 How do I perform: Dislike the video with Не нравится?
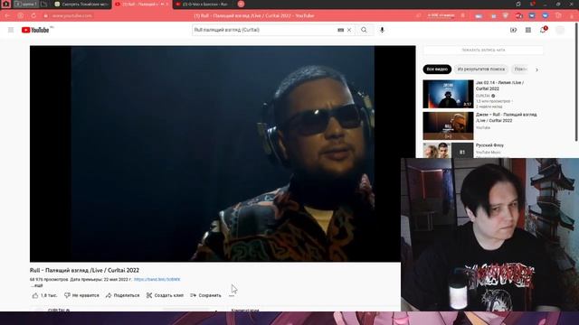tap(81, 295)
